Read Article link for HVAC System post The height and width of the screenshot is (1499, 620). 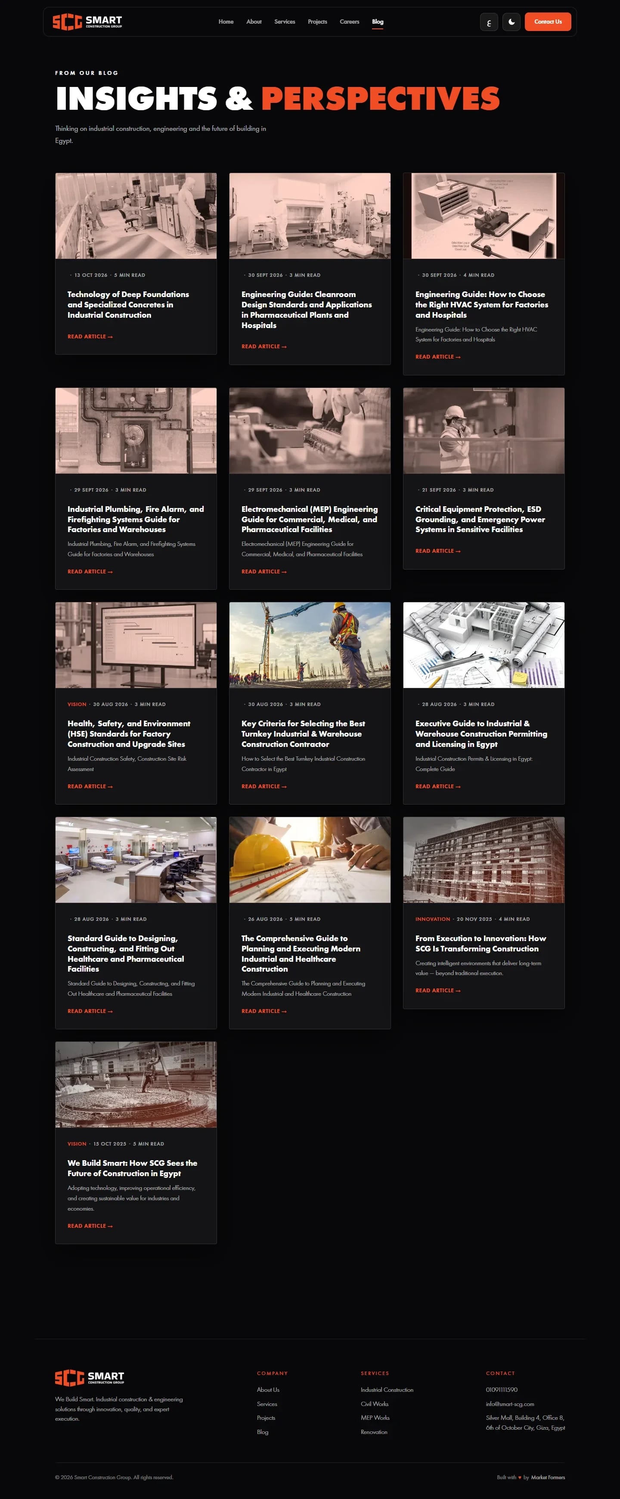point(438,357)
